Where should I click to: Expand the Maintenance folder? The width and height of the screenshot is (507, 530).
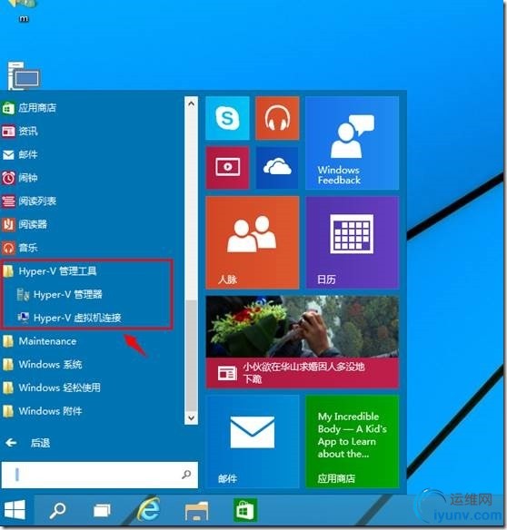point(40,341)
